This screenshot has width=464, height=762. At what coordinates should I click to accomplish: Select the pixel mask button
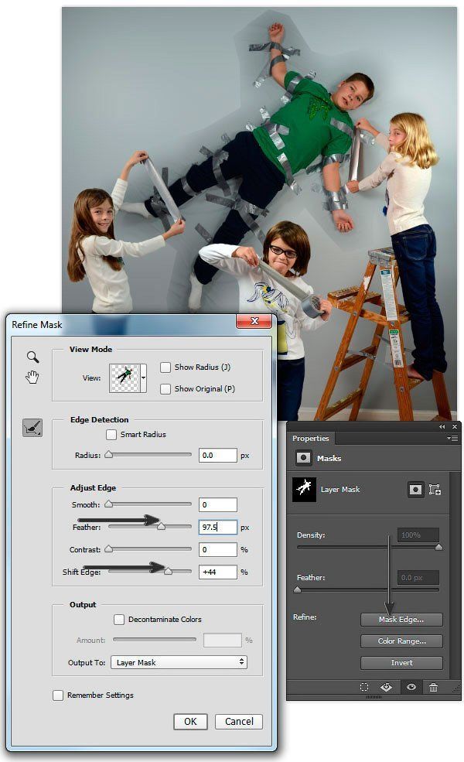415,490
